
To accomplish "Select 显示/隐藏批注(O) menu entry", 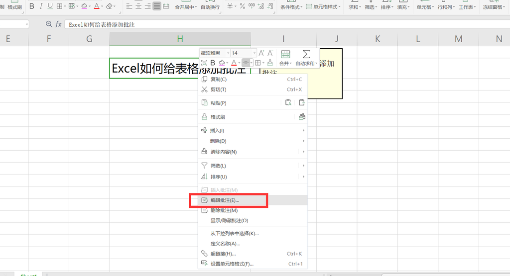I will click(x=253, y=220).
